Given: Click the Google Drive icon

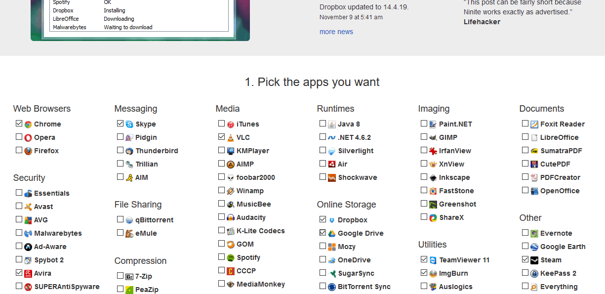Looking at the screenshot, I should click(x=332, y=234).
